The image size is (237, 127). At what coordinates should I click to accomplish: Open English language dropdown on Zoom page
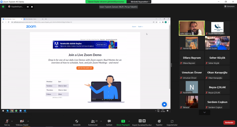[x=140, y=27]
